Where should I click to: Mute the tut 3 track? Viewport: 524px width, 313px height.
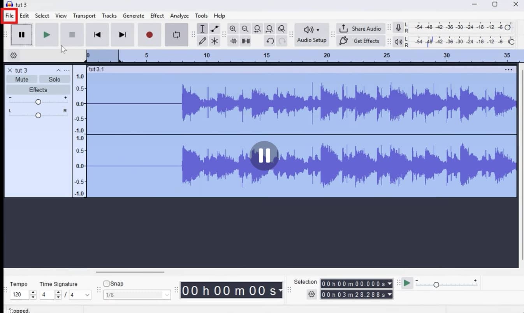click(22, 79)
